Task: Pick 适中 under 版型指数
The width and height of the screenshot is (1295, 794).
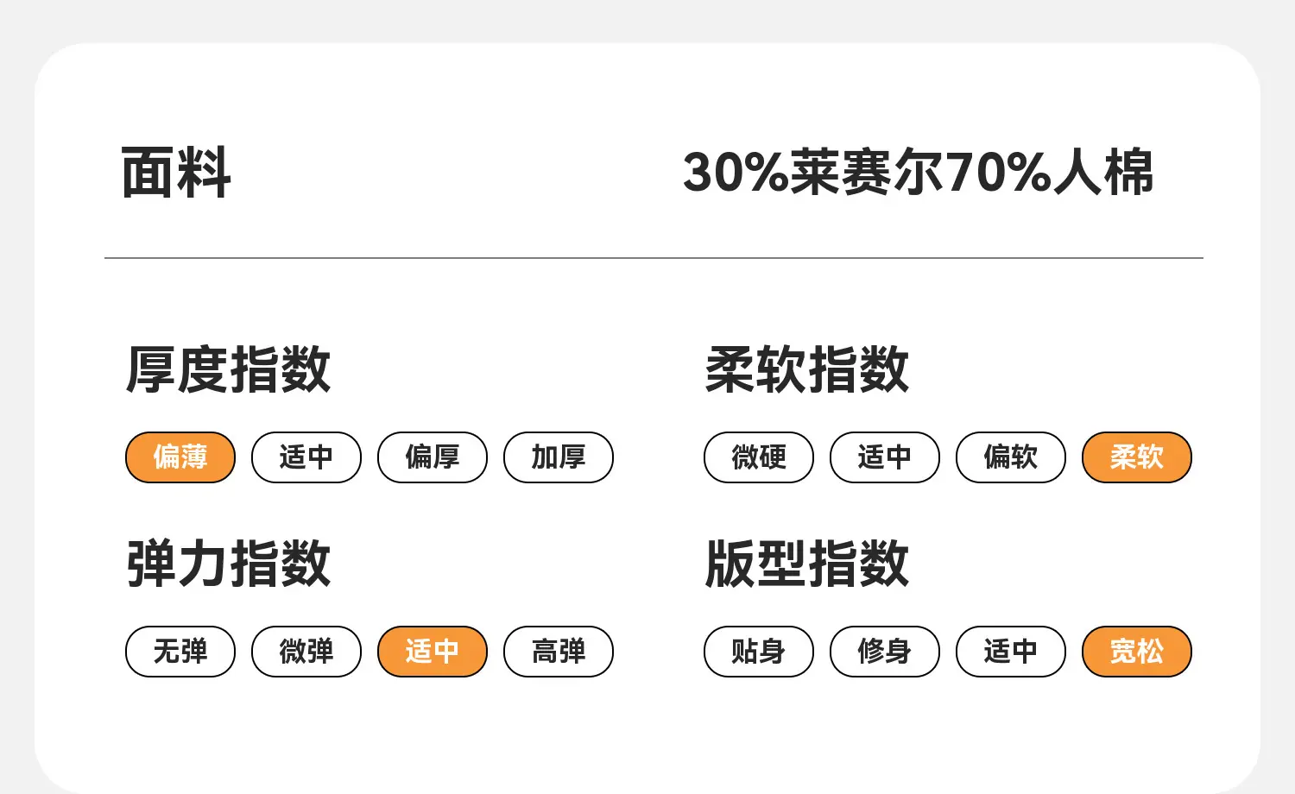Action: tap(1011, 652)
